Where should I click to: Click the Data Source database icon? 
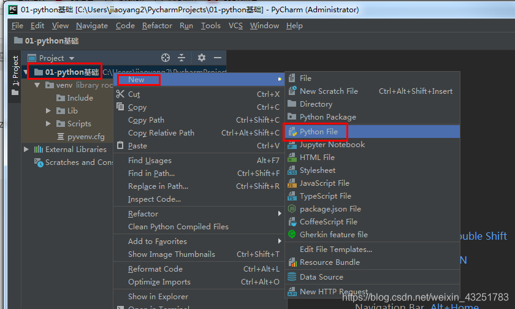tap(292, 277)
